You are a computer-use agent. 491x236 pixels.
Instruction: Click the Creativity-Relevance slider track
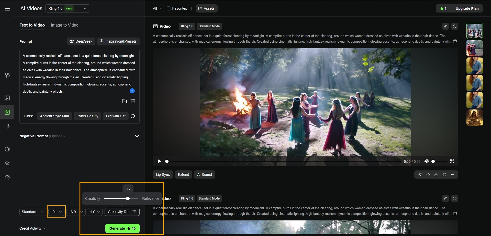(x=121, y=198)
